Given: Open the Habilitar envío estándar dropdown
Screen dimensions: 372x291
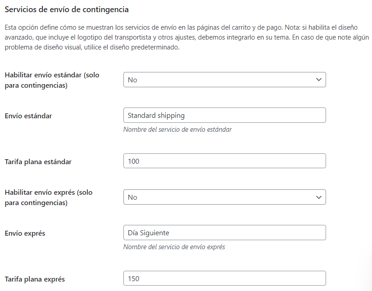Looking at the screenshot, I should (x=224, y=80).
